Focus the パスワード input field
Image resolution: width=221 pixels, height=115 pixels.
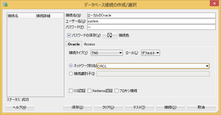pyautogui.click(x=151, y=27)
